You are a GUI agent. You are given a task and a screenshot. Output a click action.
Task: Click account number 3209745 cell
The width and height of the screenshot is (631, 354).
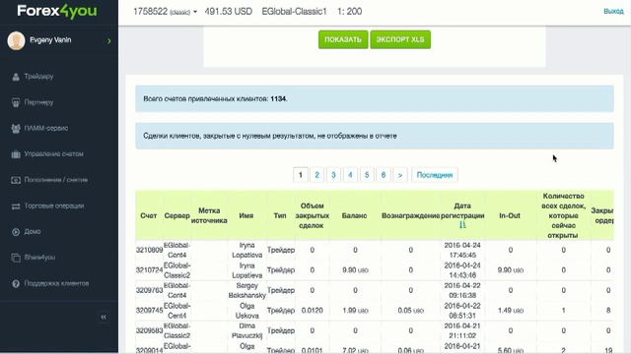(x=149, y=311)
